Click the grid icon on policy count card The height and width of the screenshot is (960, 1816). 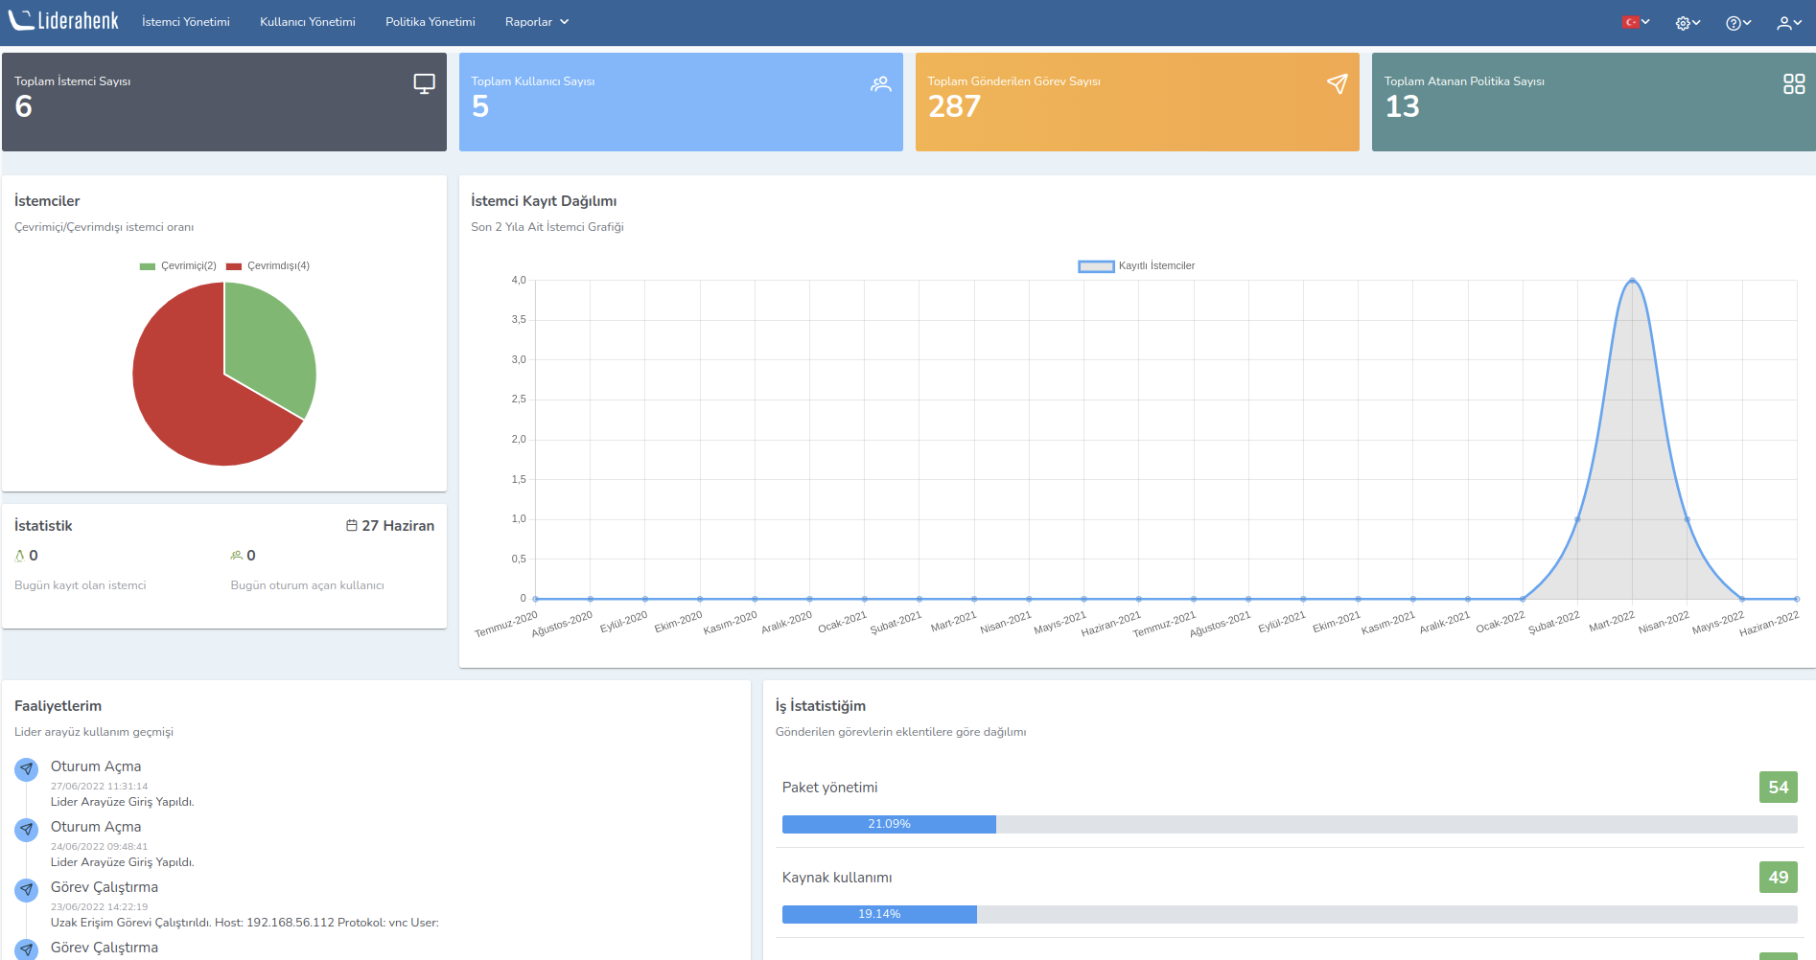pyautogui.click(x=1793, y=84)
